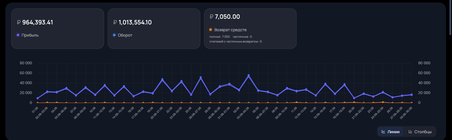Click the orange refund point at 24.09–25.09
The height and width of the screenshot is (140, 452).
[x=383, y=102]
